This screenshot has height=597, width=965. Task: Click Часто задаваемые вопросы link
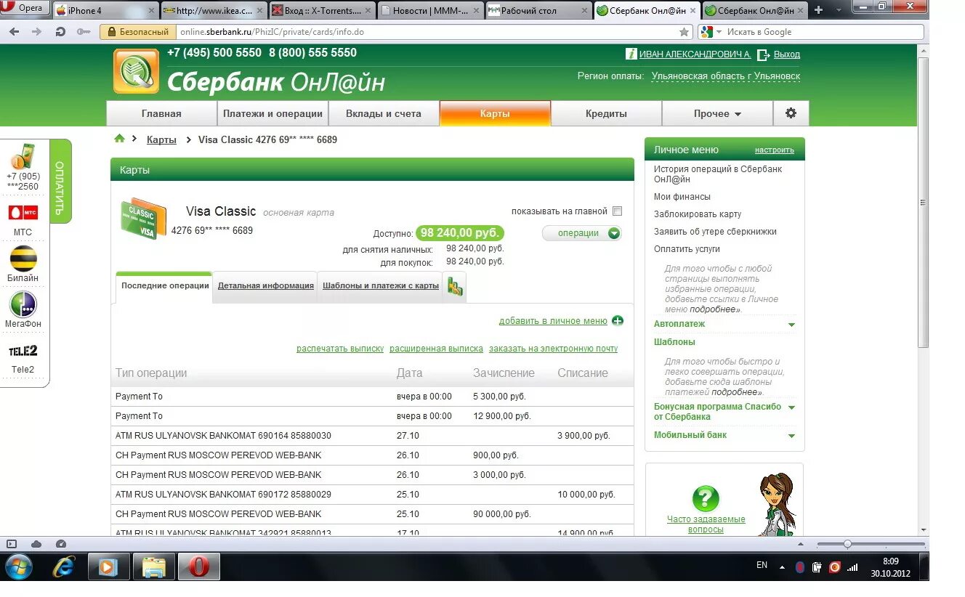(x=706, y=524)
